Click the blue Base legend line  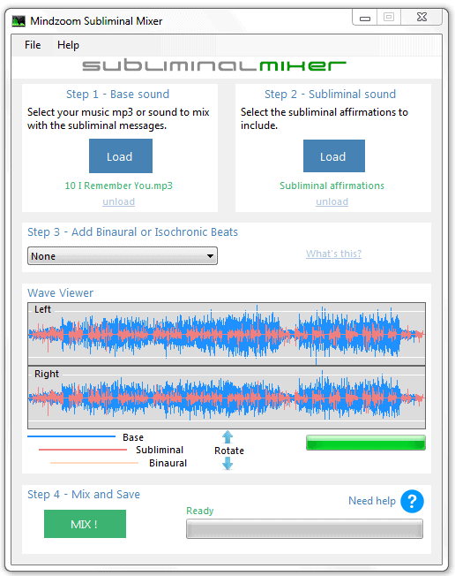point(71,436)
